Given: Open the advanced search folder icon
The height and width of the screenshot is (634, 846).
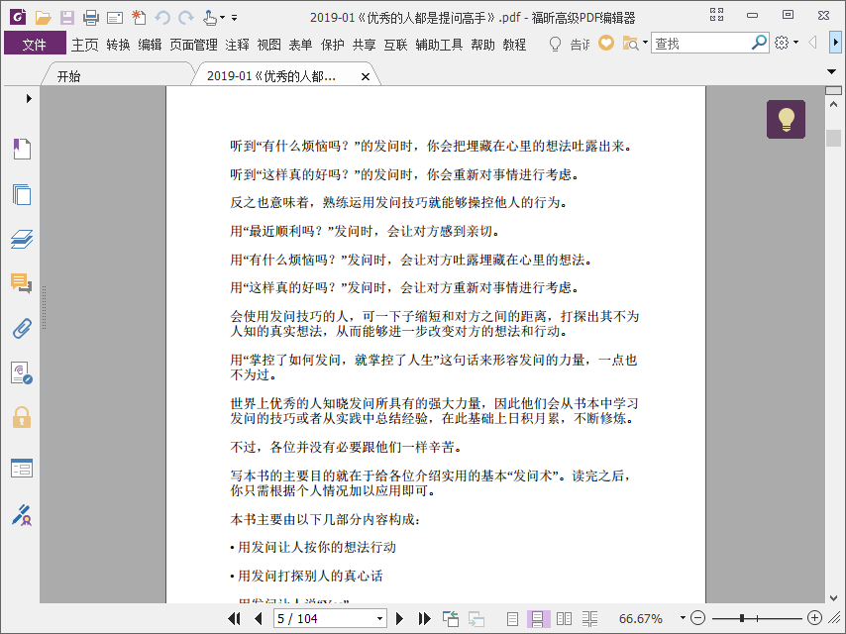Looking at the screenshot, I should coord(630,44).
